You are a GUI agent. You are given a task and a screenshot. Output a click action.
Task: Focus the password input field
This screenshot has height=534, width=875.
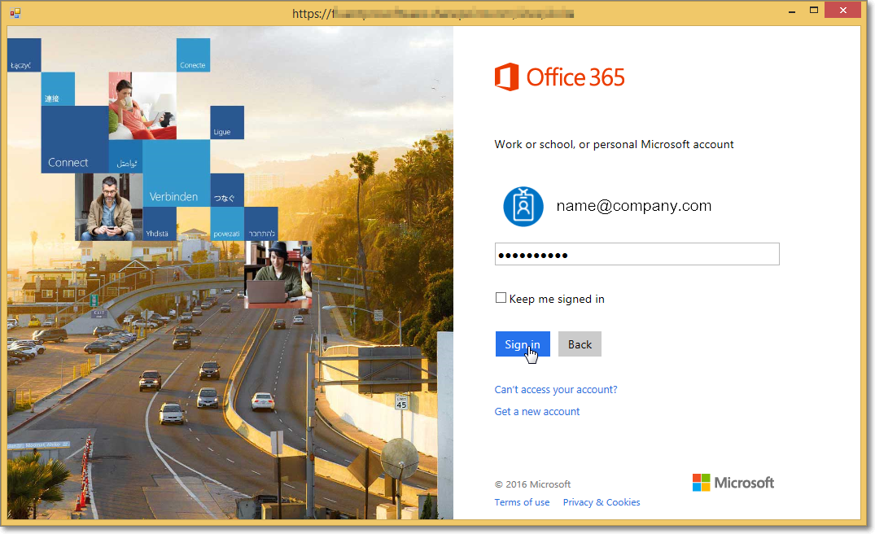point(637,255)
